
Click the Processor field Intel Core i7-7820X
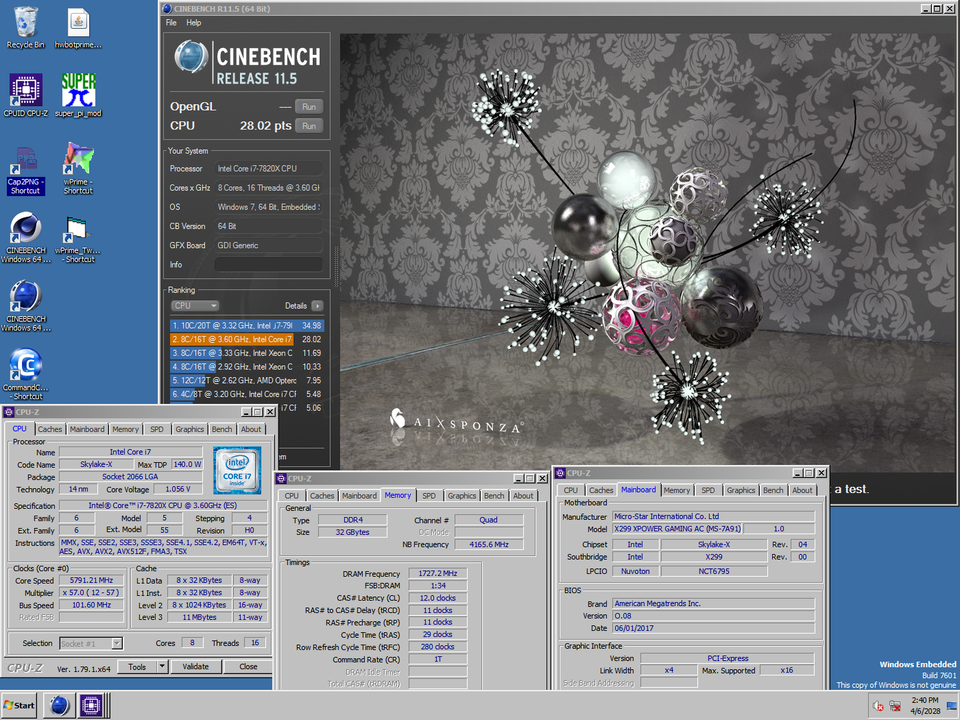pos(269,169)
